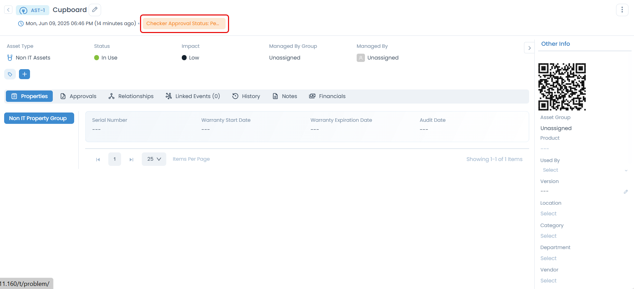Switch to the Approvals tab
Image resolution: width=634 pixels, height=289 pixels.
click(78, 96)
